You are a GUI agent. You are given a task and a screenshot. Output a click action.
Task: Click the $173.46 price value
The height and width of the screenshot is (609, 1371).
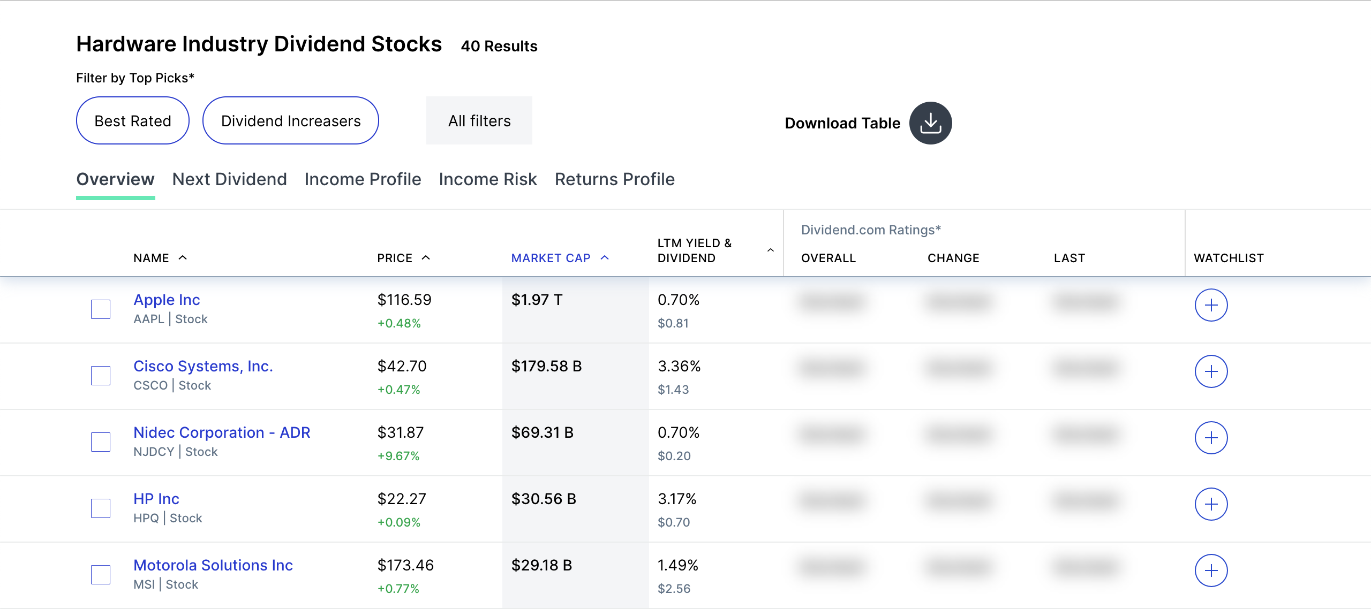(x=405, y=565)
